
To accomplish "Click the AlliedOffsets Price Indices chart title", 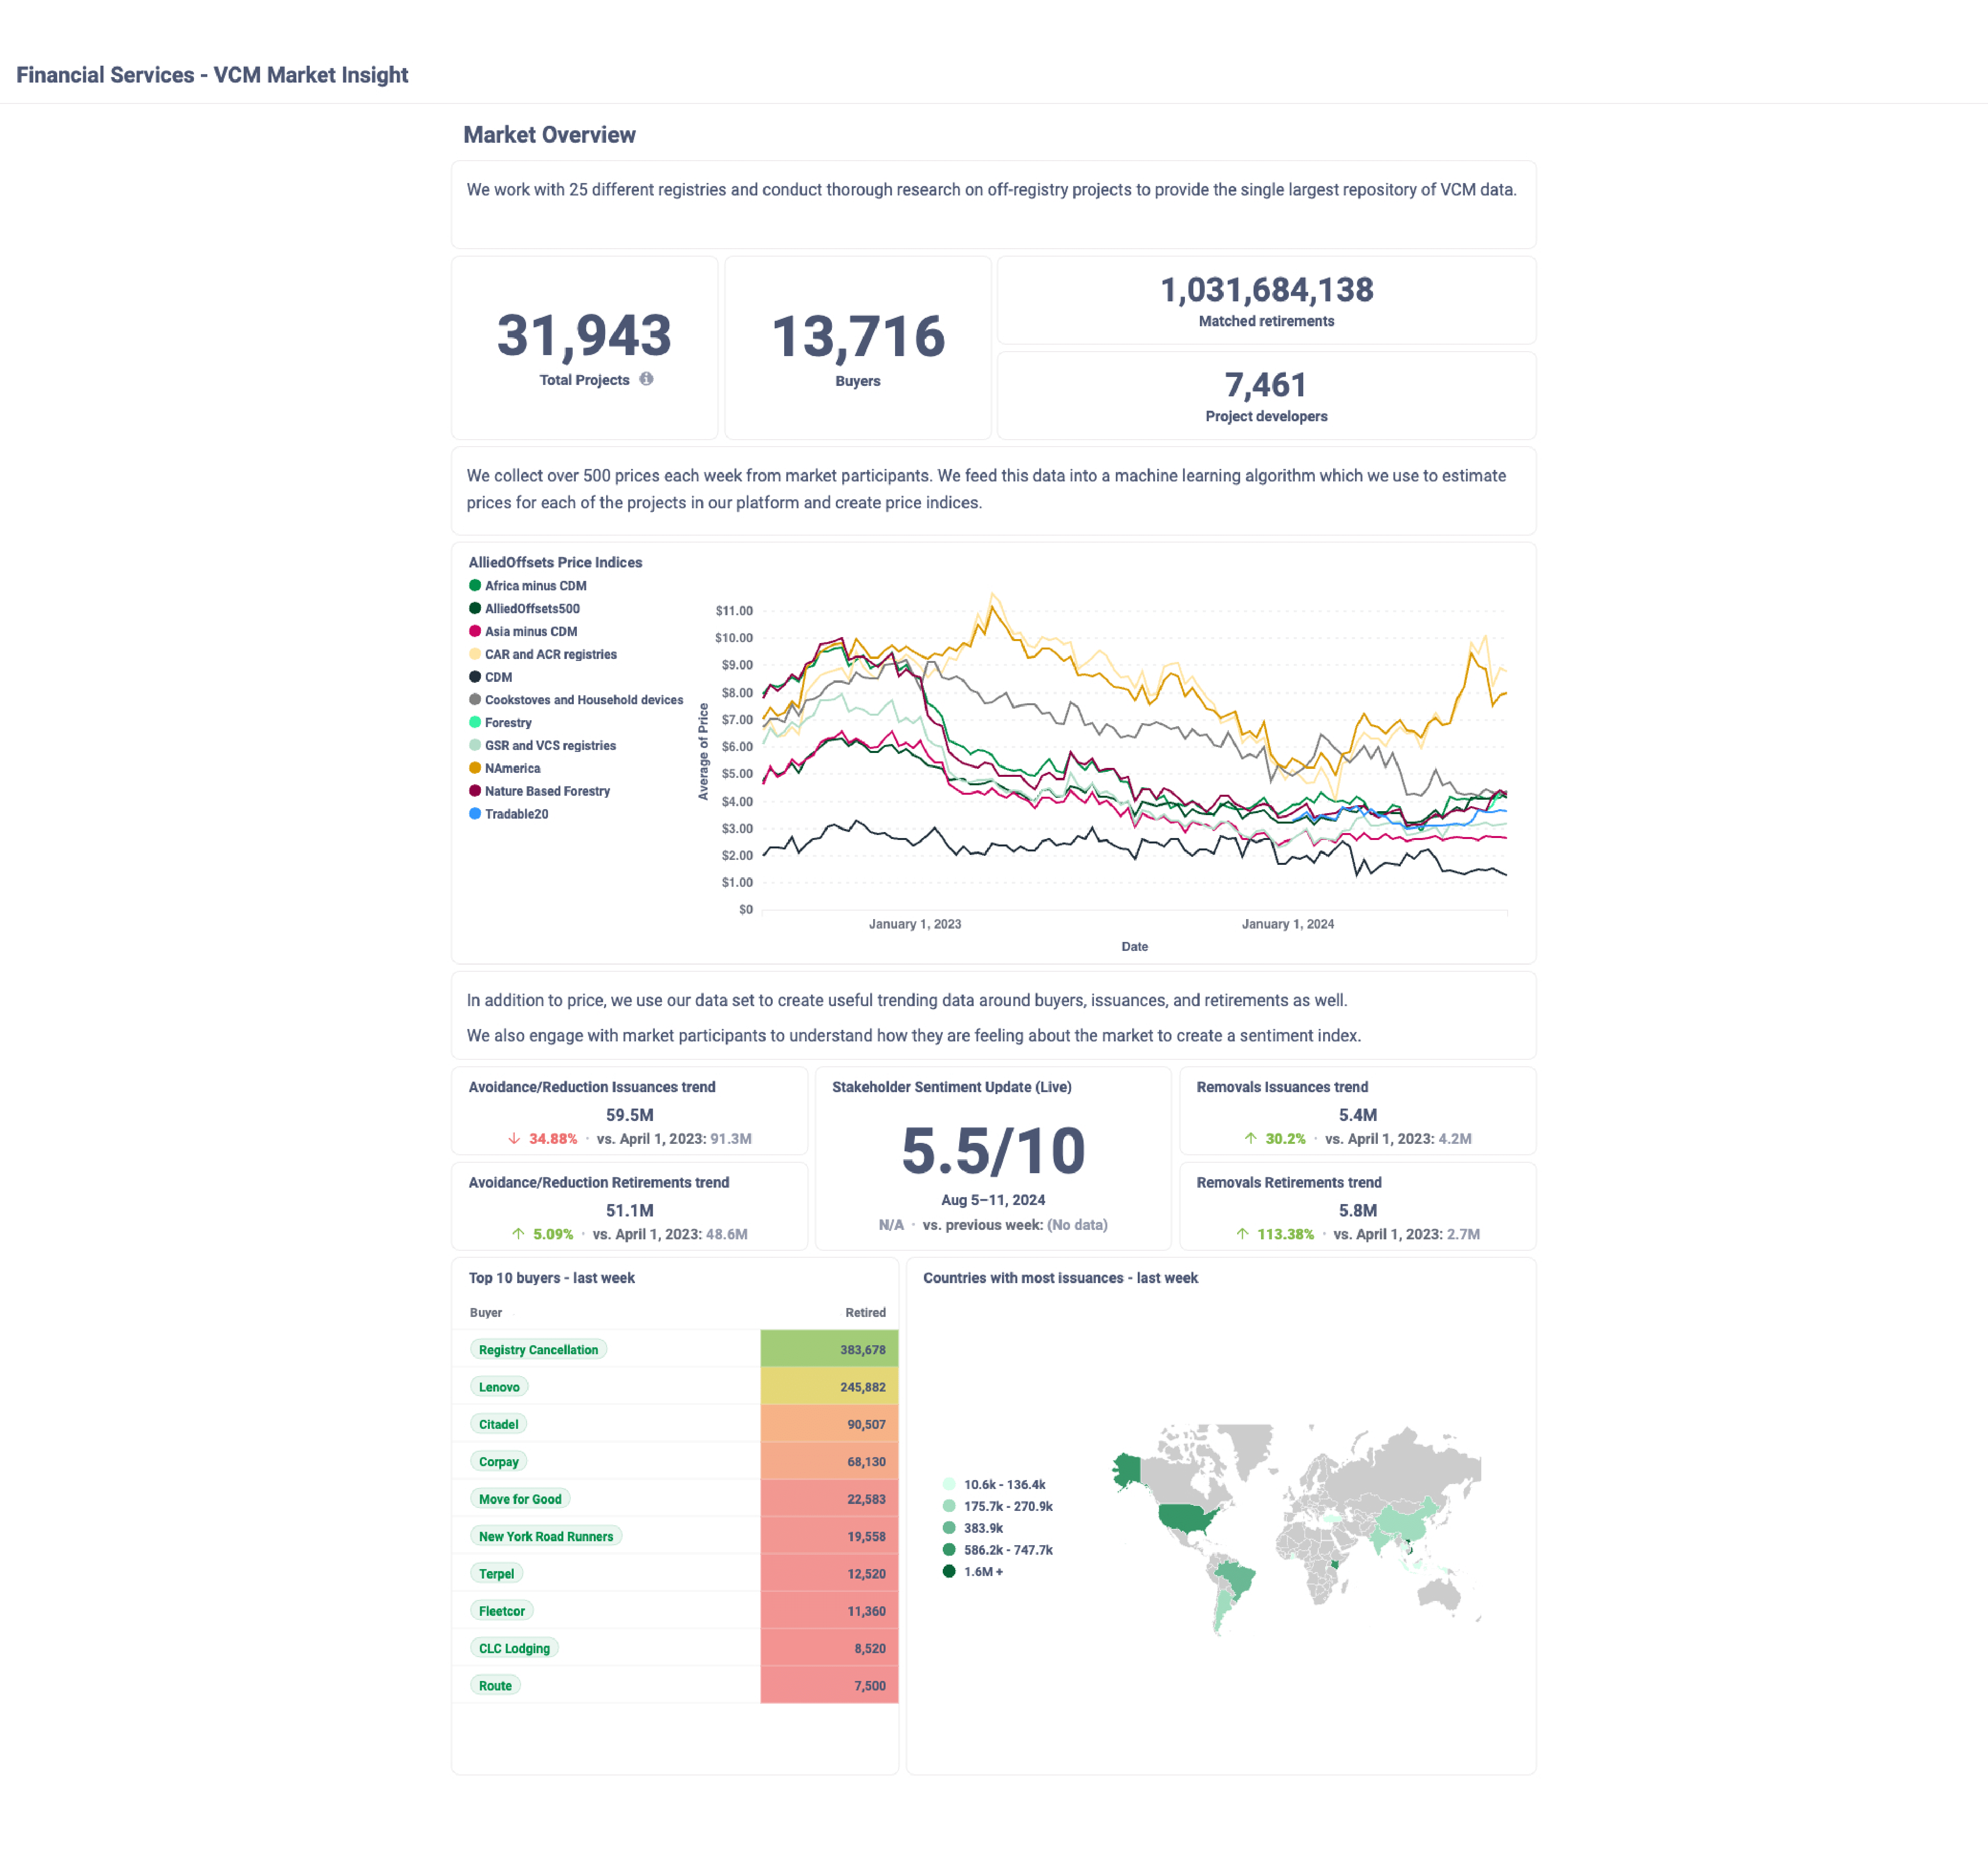I will (555, 563).
